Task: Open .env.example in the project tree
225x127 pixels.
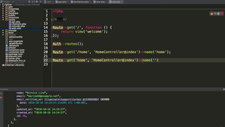Action: click(15, 41)
